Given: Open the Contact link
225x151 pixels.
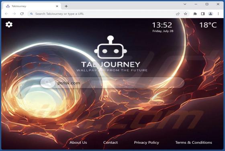Looking at the screenshot, I should (110, 143).
